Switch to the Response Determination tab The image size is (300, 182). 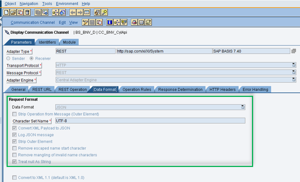pyautogui.click(x=180, y=90)
